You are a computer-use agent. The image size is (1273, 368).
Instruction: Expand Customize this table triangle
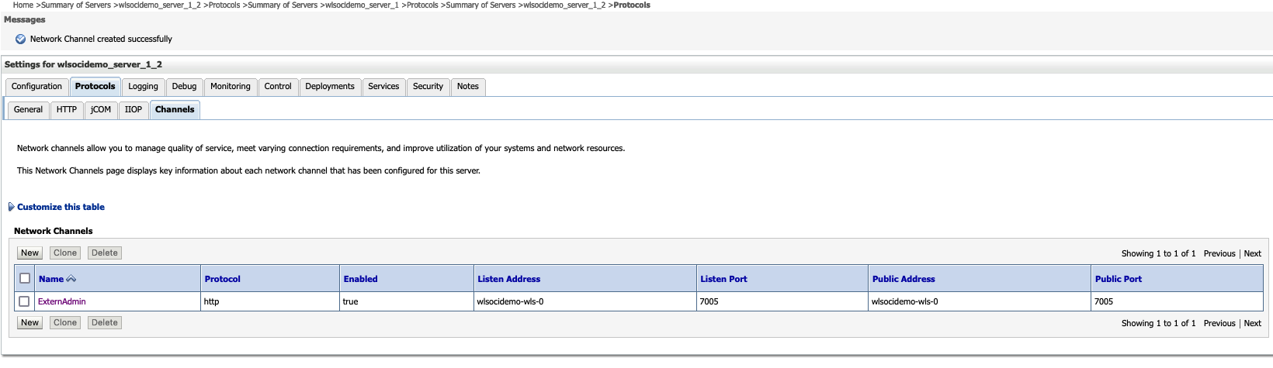point(11,207)
